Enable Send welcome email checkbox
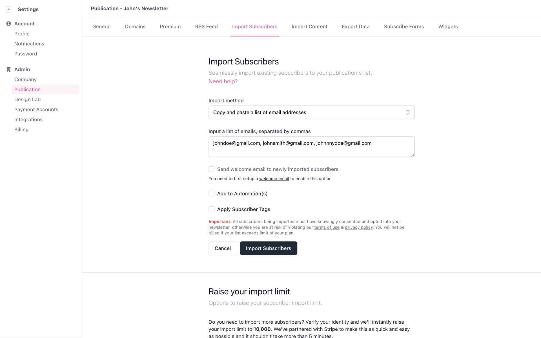The image size is (541, 338). [211, 169]
